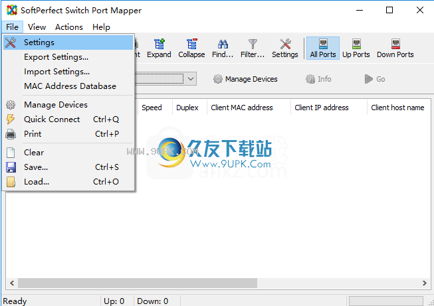The image size is (434, 306).
Task: Click the lightning Quick Connect icon
Action: click(11, 119)
